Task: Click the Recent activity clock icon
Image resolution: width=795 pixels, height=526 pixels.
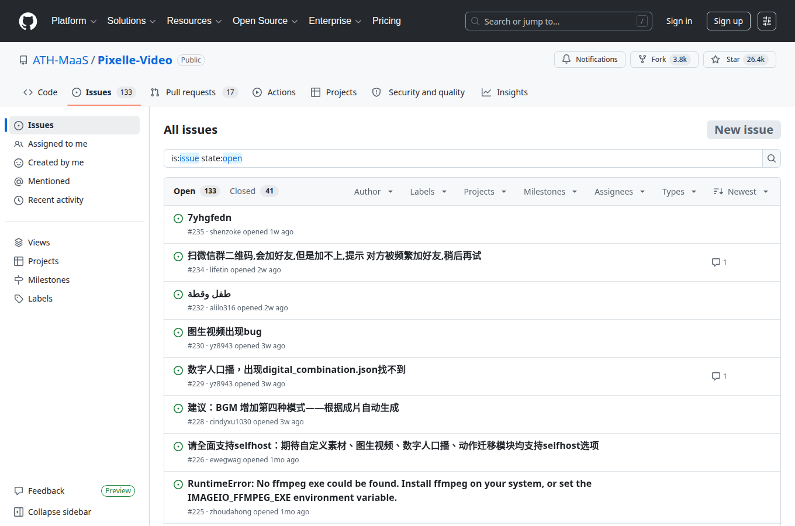Action: coord(19,200)
